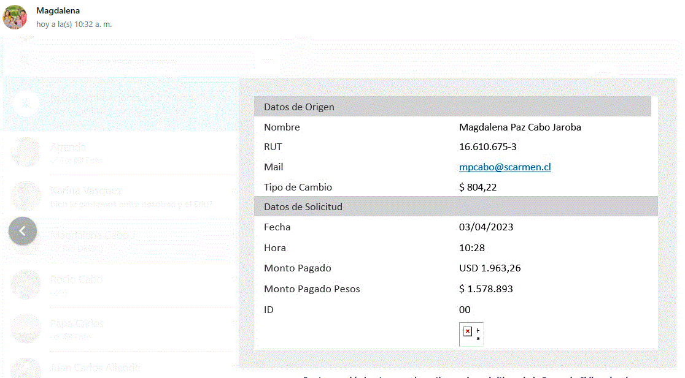Image resolution: width=685 pixels, height=378 pixels.
Task: Click the broken image placeholder icon
Action: [x=468, y=331]
